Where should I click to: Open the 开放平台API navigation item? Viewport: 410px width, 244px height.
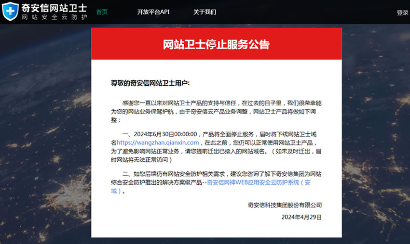153,12
